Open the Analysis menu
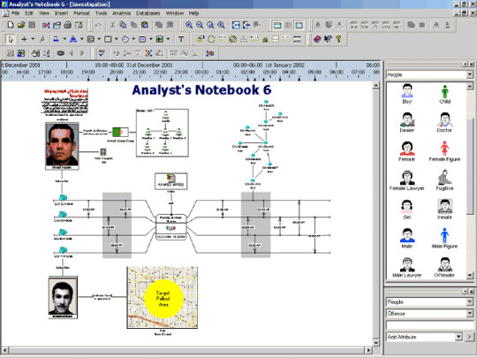 coord(121,13)
